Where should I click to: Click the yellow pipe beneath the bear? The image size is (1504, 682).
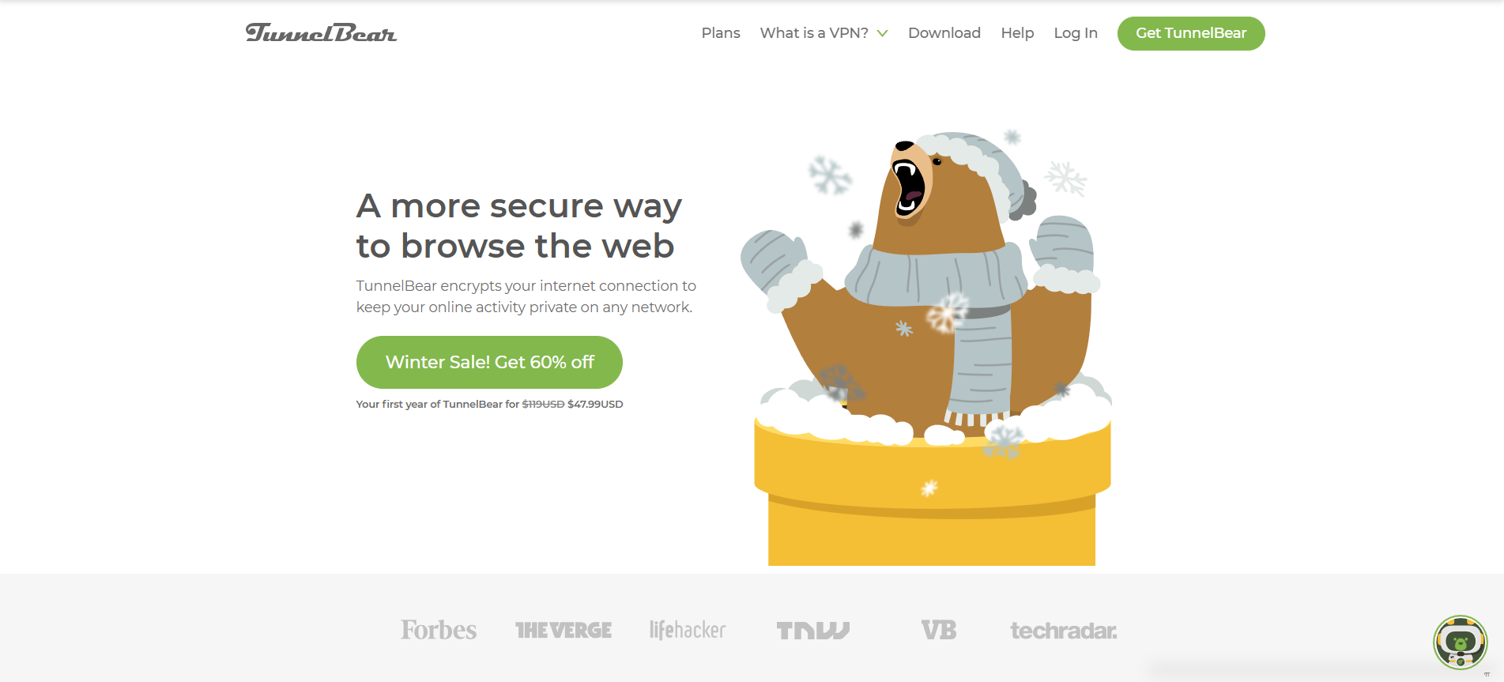(x=932, y=498)
